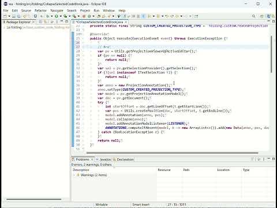Expand the folding project tree node

4,28
